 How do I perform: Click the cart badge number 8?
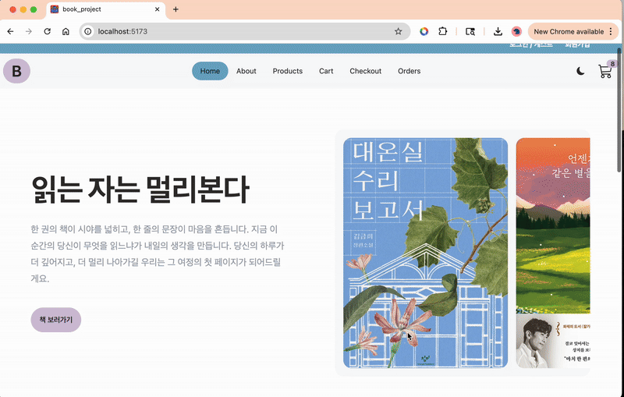[x=612, y=64]
